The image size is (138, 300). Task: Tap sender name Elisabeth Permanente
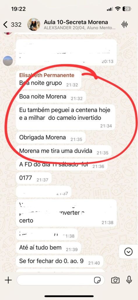coord(47,75)
